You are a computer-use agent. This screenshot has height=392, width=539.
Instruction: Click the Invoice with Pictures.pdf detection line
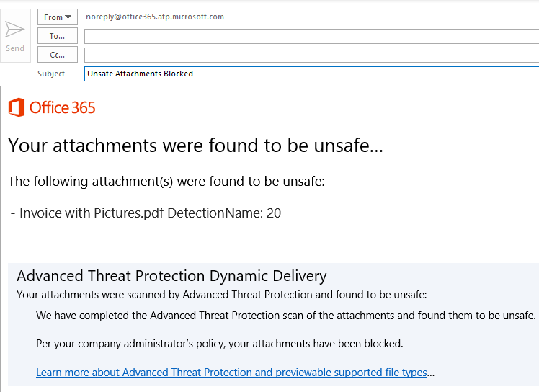coord(146,213)
